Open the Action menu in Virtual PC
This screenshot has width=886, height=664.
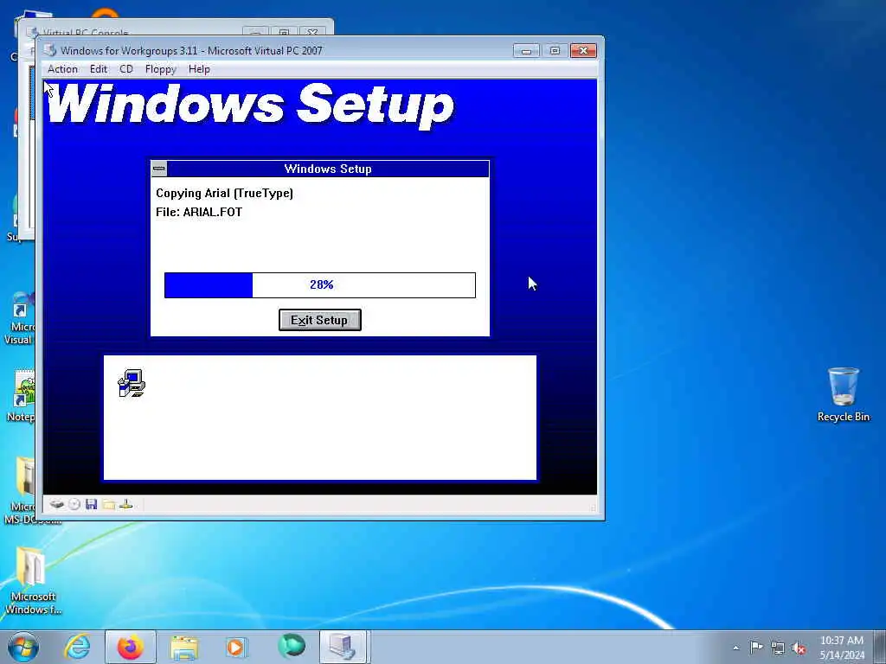[x=62, y=69]
